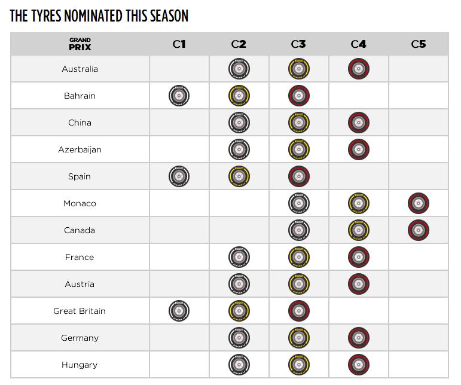Click the Grand Prix column header

click(x=80, y=44)
